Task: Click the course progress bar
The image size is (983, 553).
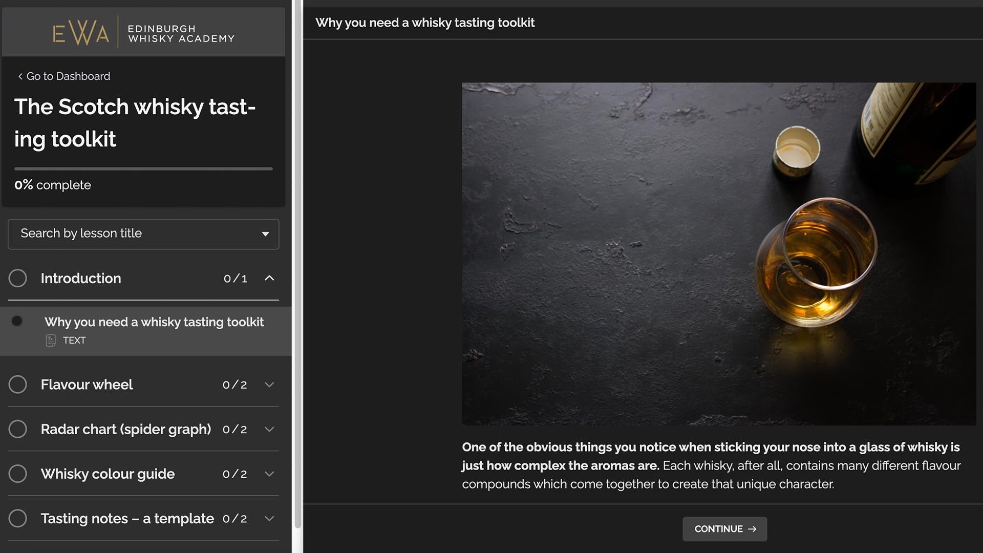Action: pyautogui.click(x=143, y=168)
